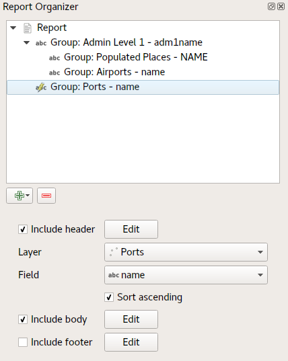Select Group: Populated Places - NAME item

(x=136, y=57)
